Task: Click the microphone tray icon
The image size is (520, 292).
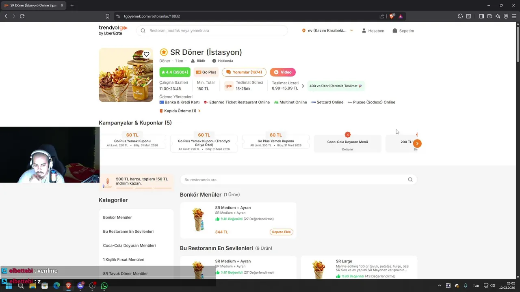Action: click(466, 286)
